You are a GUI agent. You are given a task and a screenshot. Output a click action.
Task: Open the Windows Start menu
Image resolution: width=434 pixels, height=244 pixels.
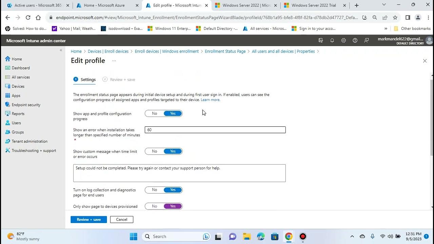[133, 236]
